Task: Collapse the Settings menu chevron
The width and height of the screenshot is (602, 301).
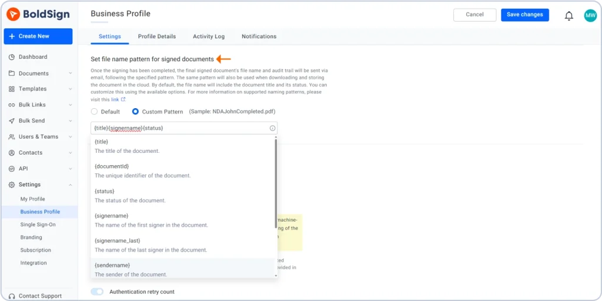Action: [x=71, y=185]
